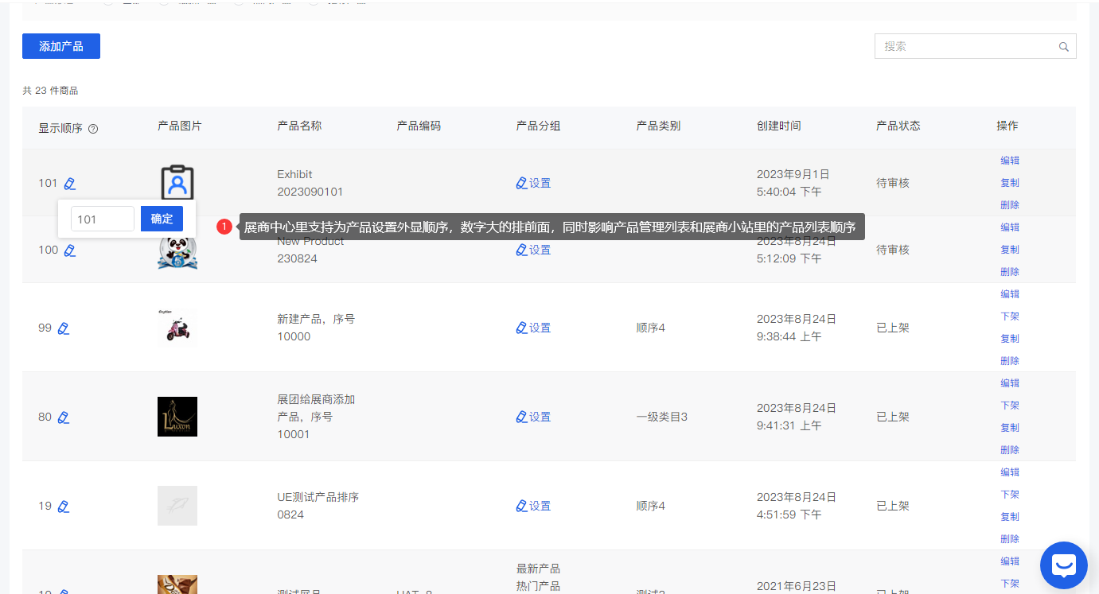Click the 产品名称 column header

(x=299, y=126)
